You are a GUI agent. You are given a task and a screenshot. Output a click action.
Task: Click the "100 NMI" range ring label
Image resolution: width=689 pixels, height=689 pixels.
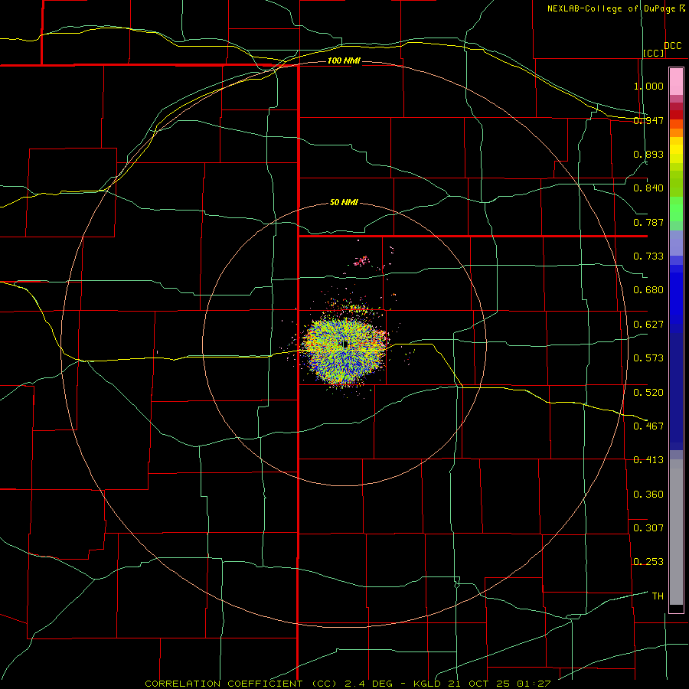click(344, 60)
